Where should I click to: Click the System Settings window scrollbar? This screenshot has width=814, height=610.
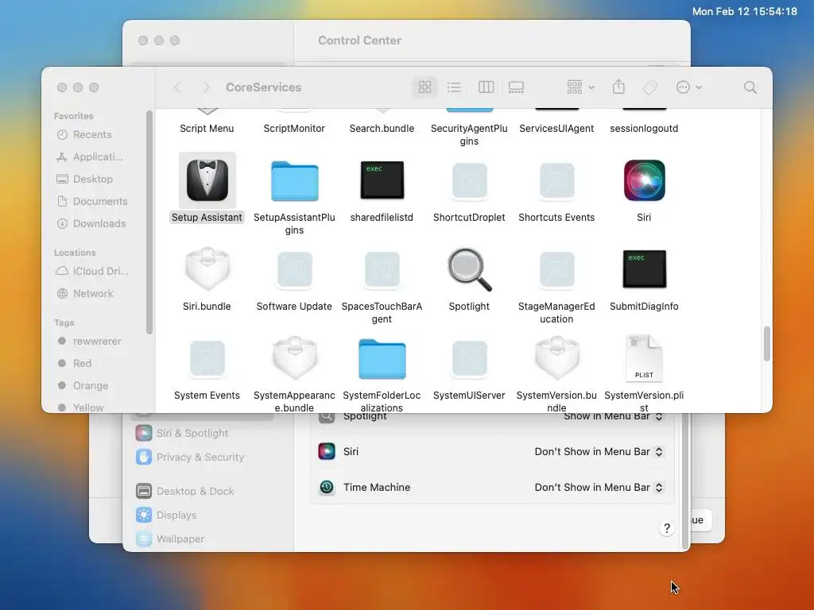click(685, 481)
